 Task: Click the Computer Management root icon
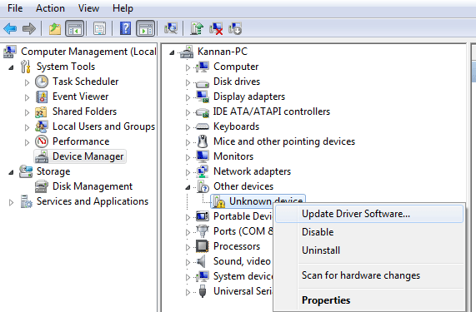tap(10, 52)
